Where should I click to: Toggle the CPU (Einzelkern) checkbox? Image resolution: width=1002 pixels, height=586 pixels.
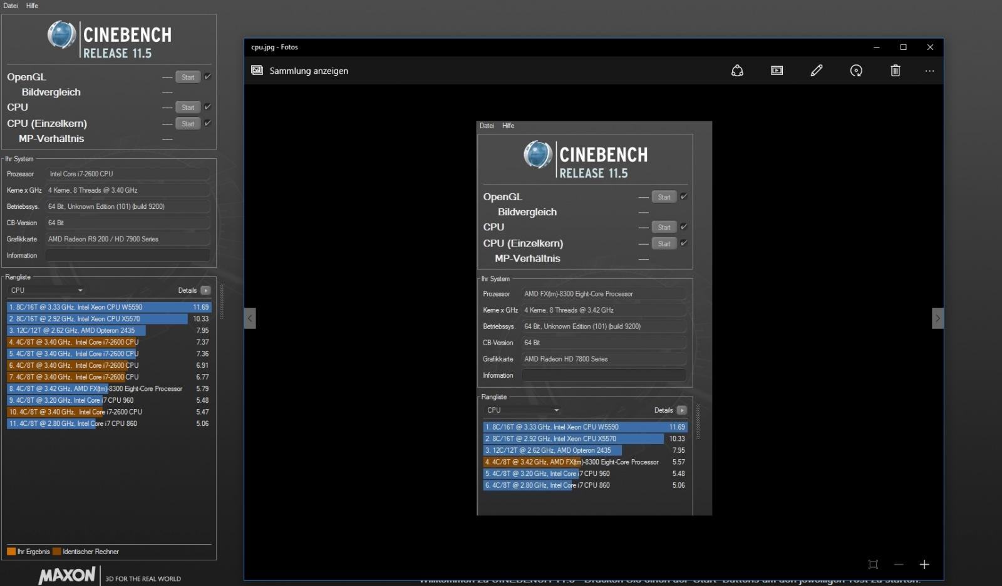[208, 123]
